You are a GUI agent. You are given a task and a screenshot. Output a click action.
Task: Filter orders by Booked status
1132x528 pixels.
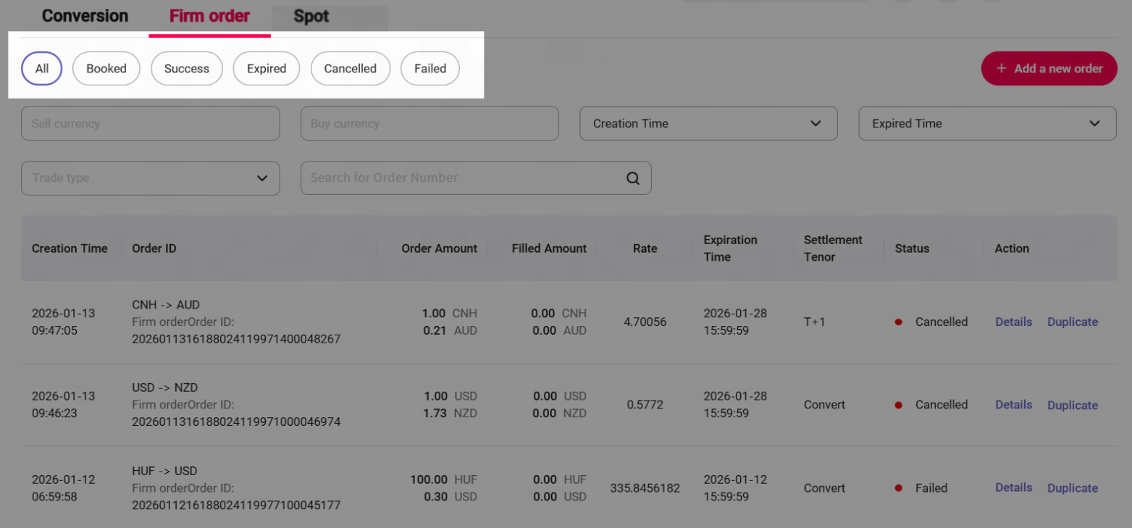point(106,69)
